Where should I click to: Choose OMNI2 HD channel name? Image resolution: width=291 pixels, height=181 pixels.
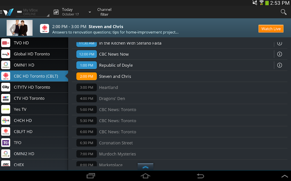pos(24,154)
